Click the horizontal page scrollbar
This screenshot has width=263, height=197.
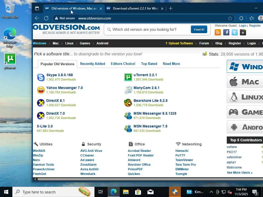[x=150, y=179]
